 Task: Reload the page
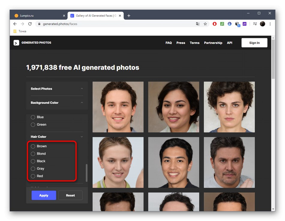pos(30,24)
